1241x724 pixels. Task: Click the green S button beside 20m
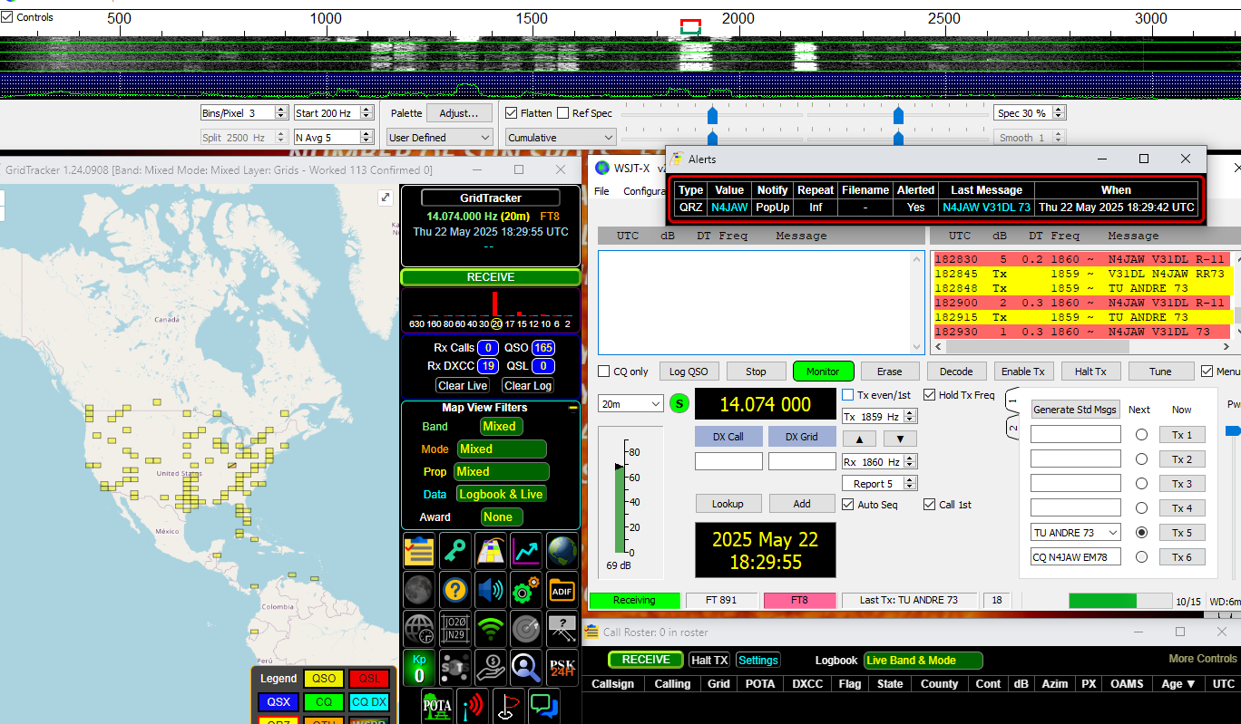(679, 403)
